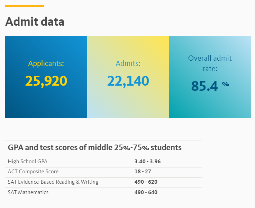
Task: Select the Applicants 25,920 number
Action: (46, 81)
